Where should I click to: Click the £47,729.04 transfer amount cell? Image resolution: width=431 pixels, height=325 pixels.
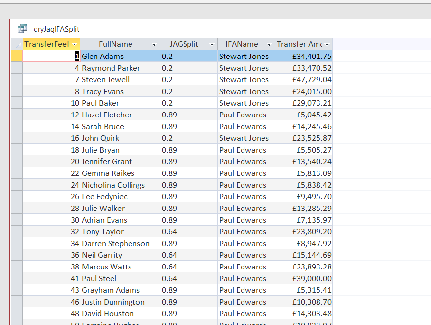point(304,79)
